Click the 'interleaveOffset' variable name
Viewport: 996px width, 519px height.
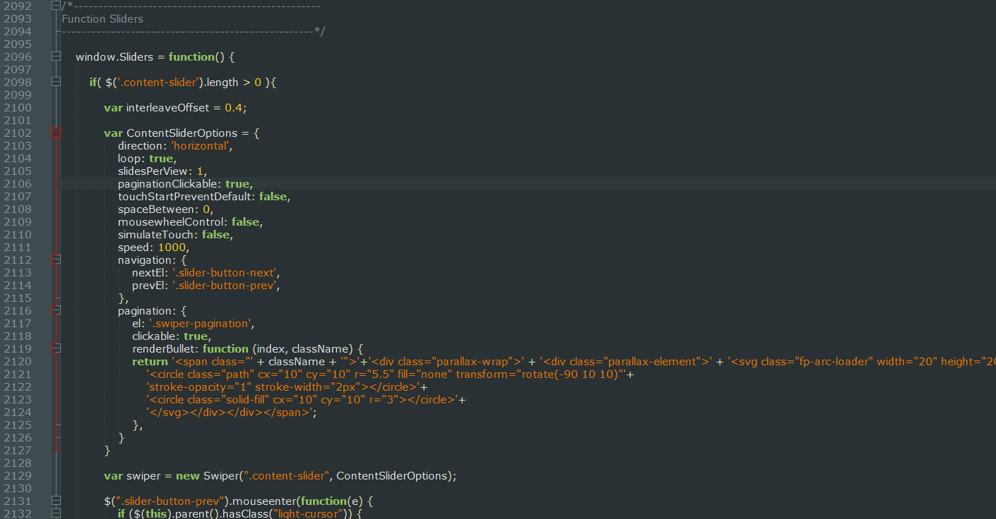(x=167, y=108)
